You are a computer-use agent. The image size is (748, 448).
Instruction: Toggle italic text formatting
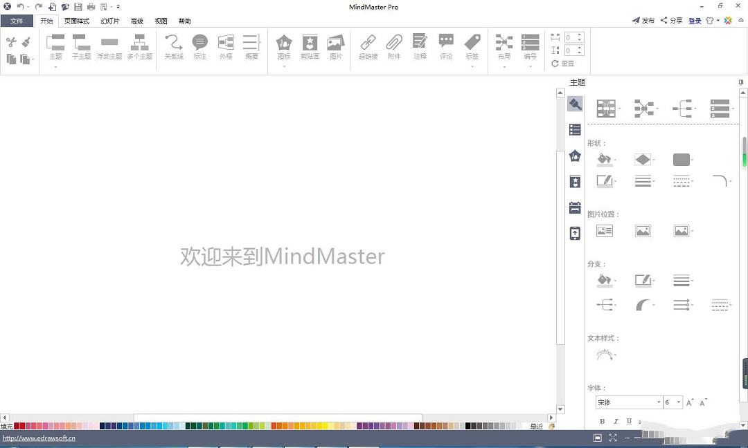pyautogui.click(x=616, y=421)
